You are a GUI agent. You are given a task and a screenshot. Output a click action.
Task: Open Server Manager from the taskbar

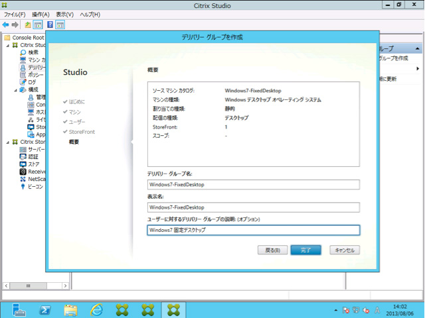pyautogui.click(x=19, y=310)
